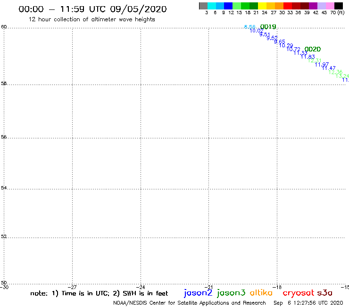Click the latitude 54 axis label
Viewport: 349px width, 307px height.
pos(4,188)
